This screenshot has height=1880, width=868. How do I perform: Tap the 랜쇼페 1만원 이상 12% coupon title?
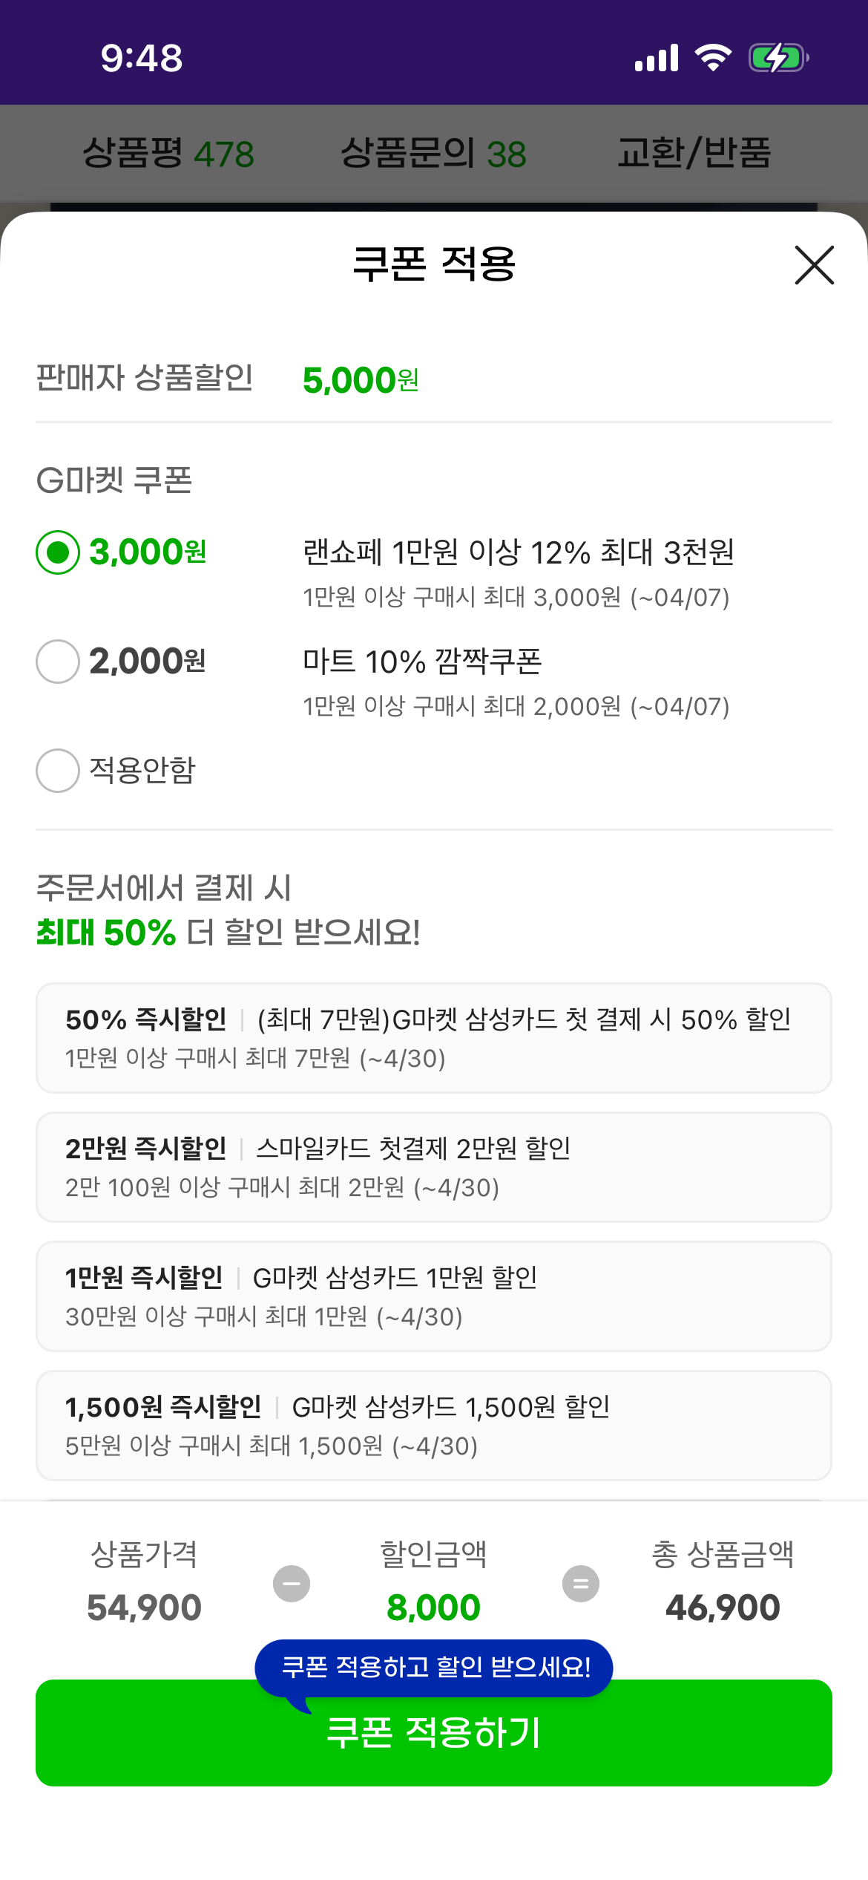click(518, 552)
